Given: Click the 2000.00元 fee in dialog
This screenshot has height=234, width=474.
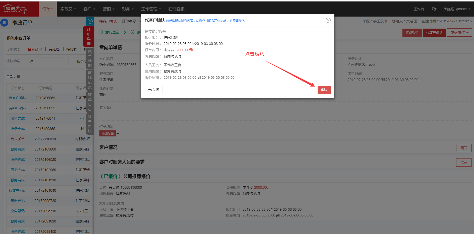Looking at the screenshot, I should point(185,50).
